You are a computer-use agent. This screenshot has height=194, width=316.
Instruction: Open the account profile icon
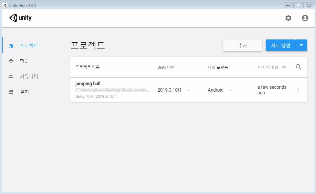tap(305, 18)
